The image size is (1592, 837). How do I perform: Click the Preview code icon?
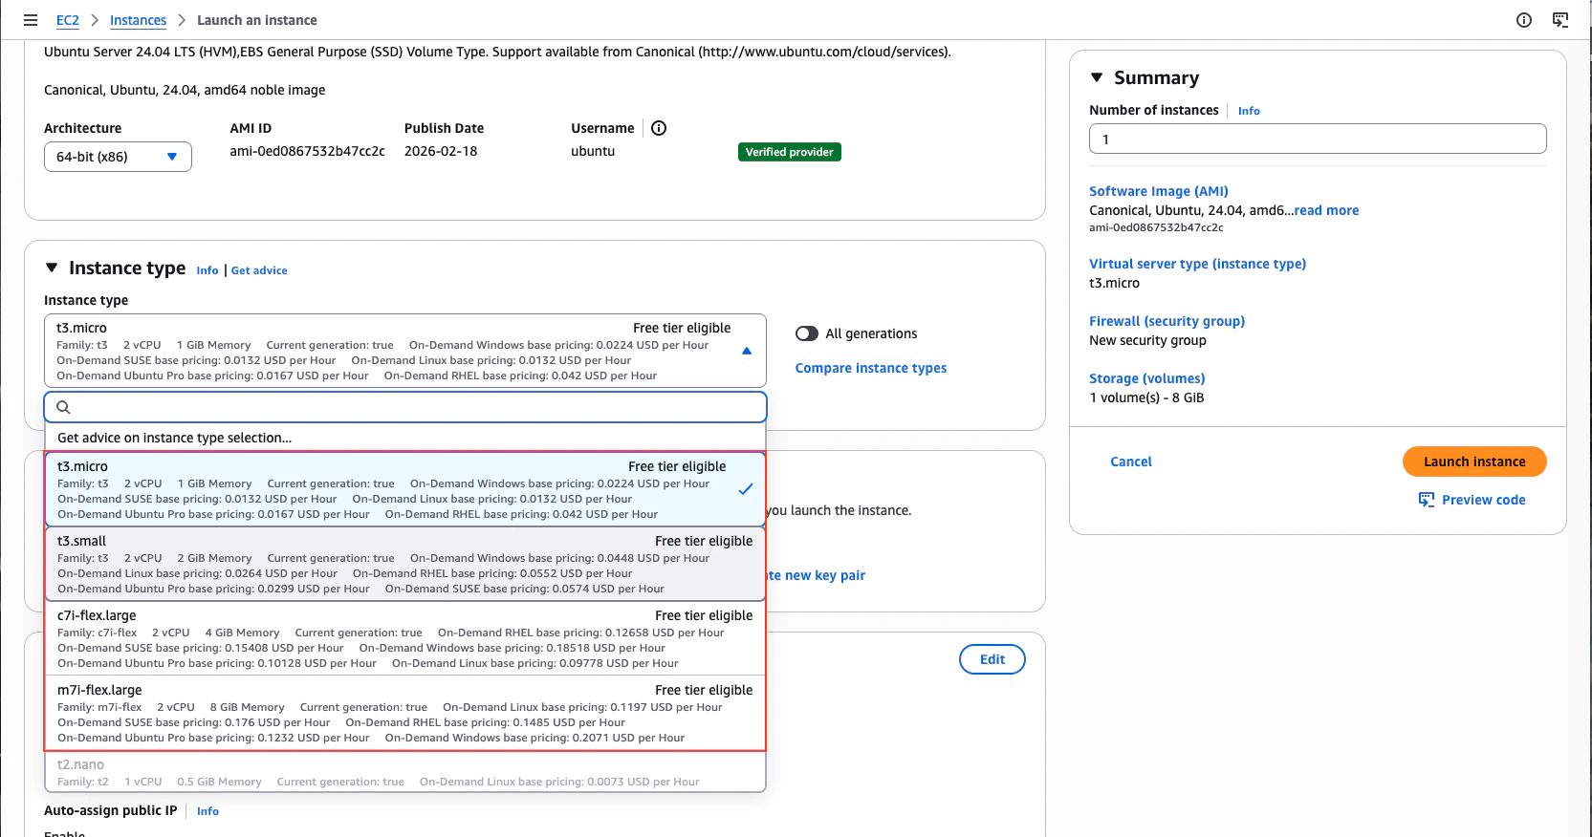(1427, 500)
